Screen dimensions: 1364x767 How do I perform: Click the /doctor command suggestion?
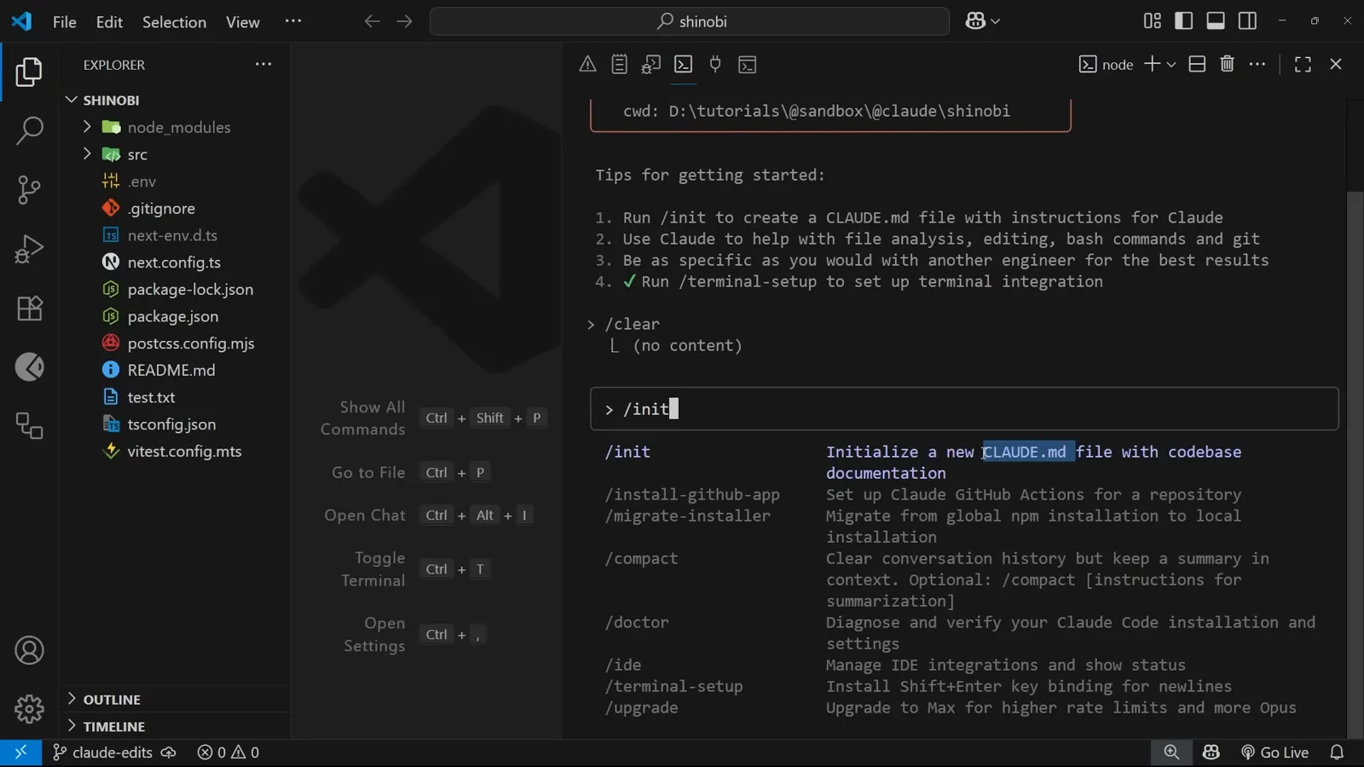637,623
